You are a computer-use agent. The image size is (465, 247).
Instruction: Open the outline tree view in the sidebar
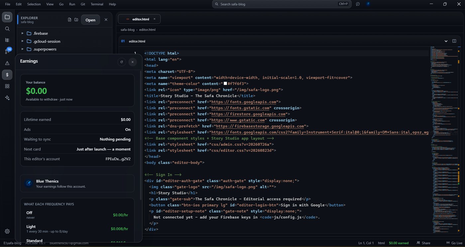(7, 40)
